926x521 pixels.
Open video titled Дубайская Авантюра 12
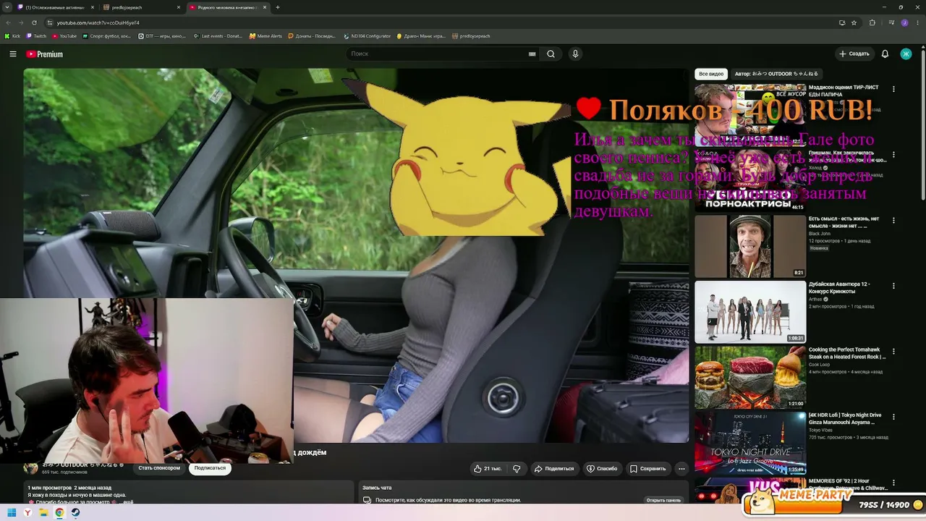pyautogui.click(x=839, y=287)
